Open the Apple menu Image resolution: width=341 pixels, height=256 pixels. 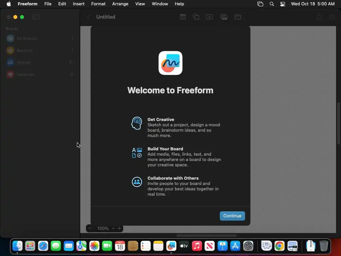coord(9,4)
